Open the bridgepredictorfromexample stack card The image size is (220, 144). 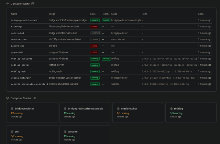(85, 113)
